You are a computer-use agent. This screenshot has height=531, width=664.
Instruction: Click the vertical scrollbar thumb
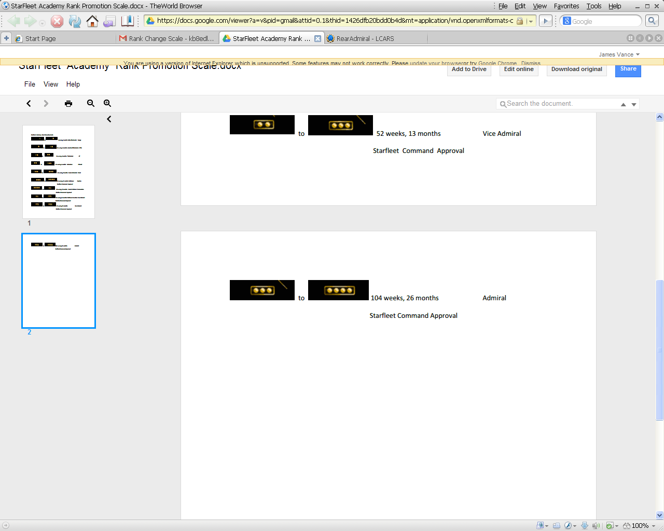660,350
